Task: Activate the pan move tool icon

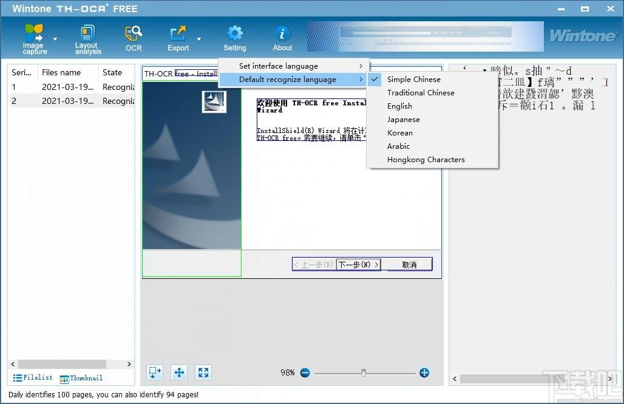Action: pyautogui.click(x=179, y=372)
